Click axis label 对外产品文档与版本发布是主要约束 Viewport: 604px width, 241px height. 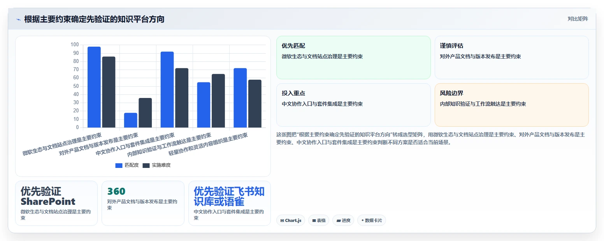(x=99, y=144)
